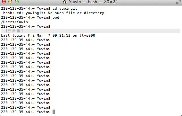The width and height of the screenshot is (182, 116).
Task: Select the gray '[已回復]' restored session marker
Action: [x=14, y=31]
